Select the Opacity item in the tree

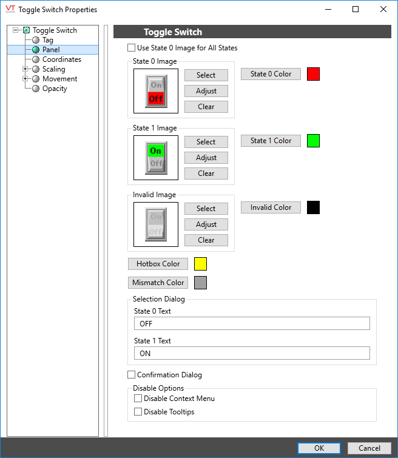coord(55,89)
